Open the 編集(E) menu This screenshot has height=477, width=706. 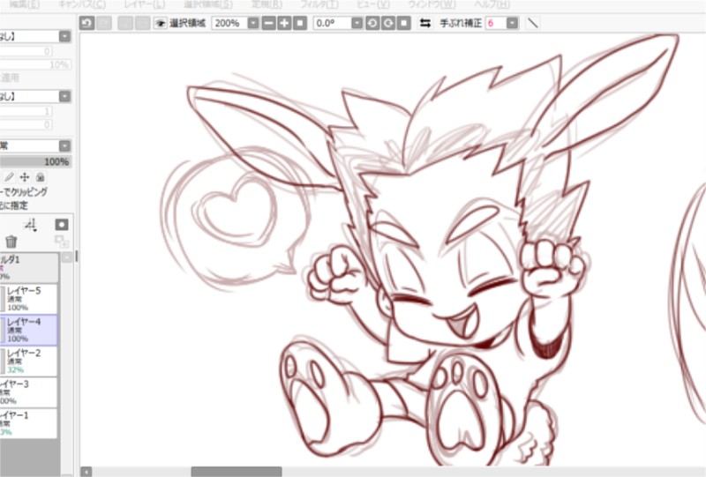point(25,5)
